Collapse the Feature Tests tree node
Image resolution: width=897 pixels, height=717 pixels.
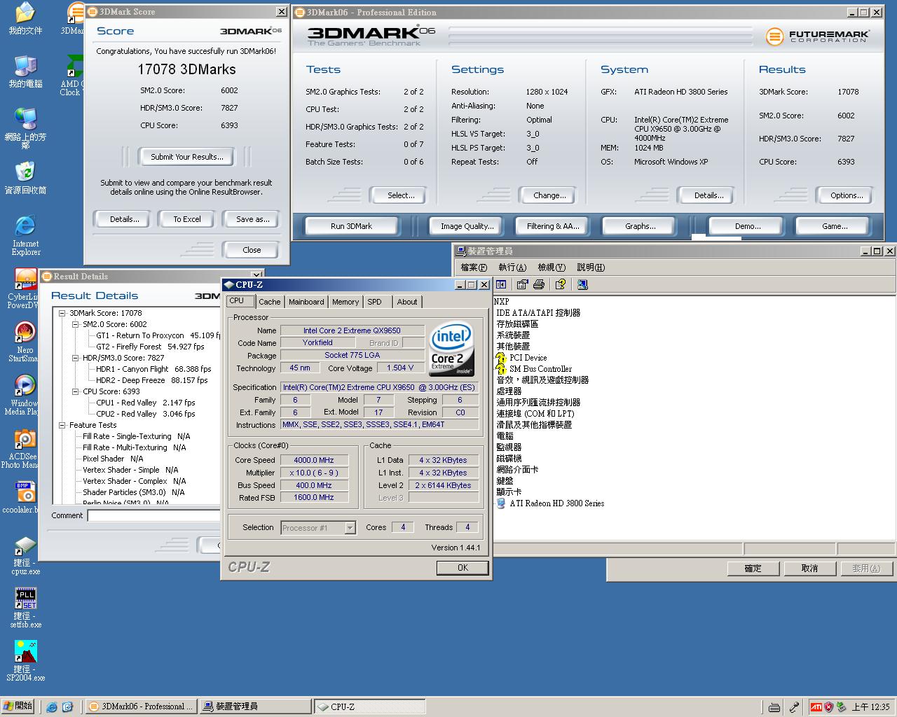pos(62,426)
